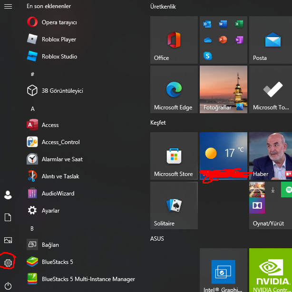Image resolution: width=292 pixels, height=292 pixels.
Task: Click the Keşfet group title
Action: [x=158, y=123]
